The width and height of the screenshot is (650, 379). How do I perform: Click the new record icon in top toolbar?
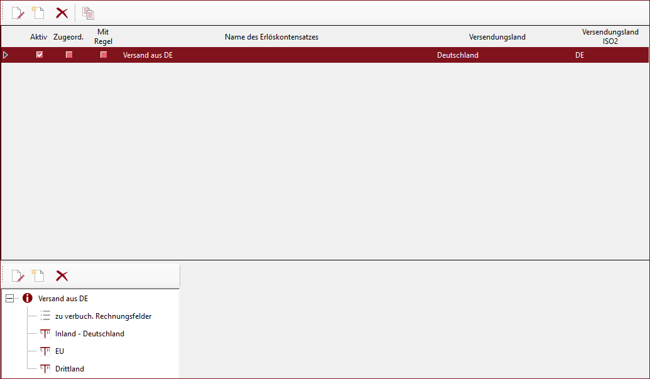point(38,13)
